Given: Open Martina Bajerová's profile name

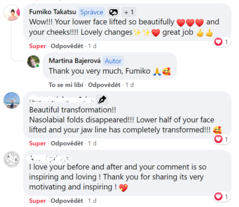Looking at the screenshot, I should pos(75,61).
